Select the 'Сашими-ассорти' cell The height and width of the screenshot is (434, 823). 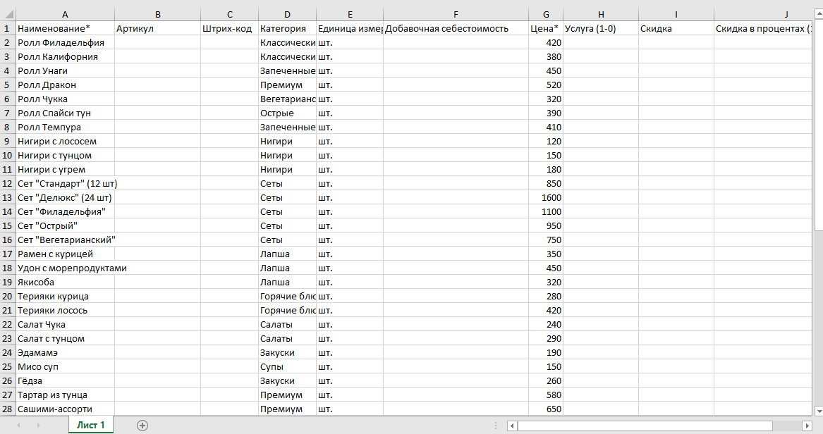[x=66, y=409]
